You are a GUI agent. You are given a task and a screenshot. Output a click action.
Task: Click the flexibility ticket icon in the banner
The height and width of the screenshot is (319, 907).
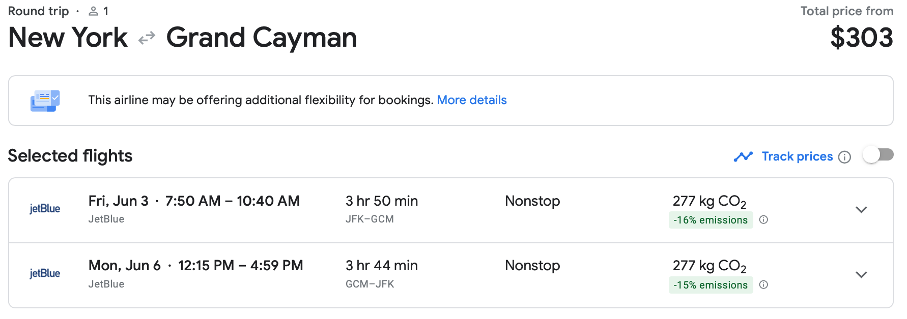click(x=45, y=101)
